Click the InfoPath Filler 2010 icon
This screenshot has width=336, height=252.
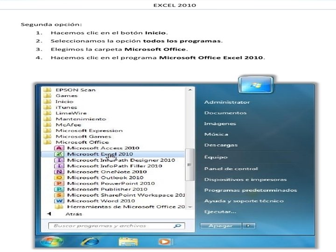tap(59, 166)
